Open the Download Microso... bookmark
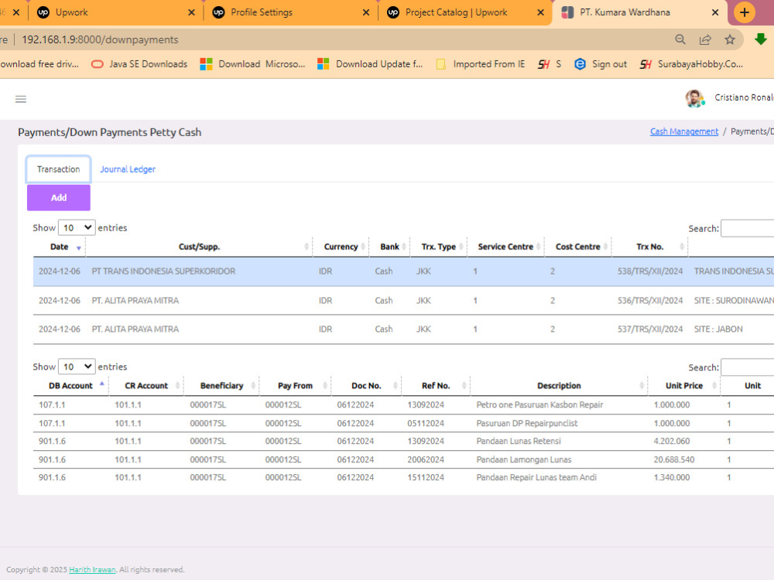Viewport: 774px width, 580px height. tap(253, 64)
